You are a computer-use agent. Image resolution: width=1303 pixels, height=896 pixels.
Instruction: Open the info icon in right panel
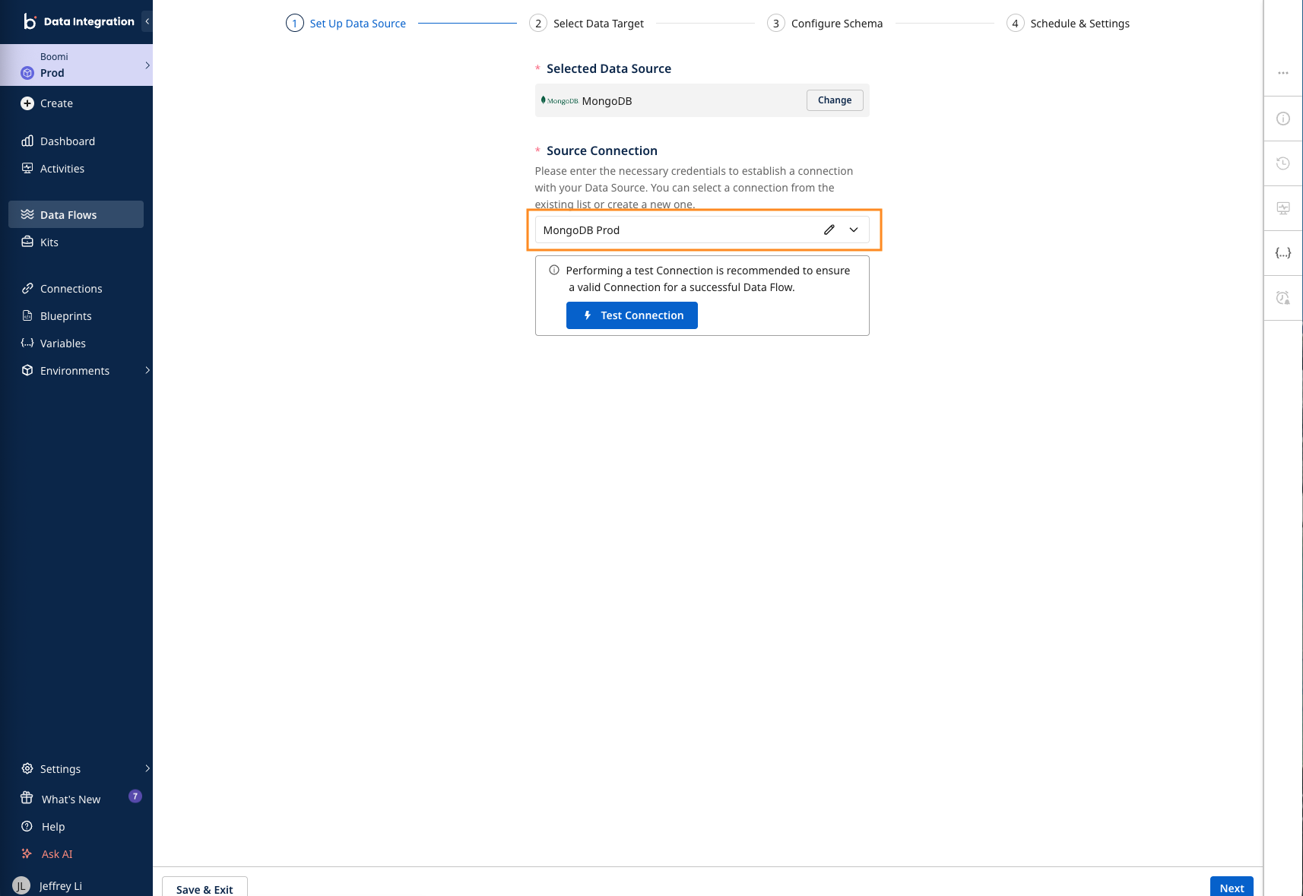[1283, 119]
